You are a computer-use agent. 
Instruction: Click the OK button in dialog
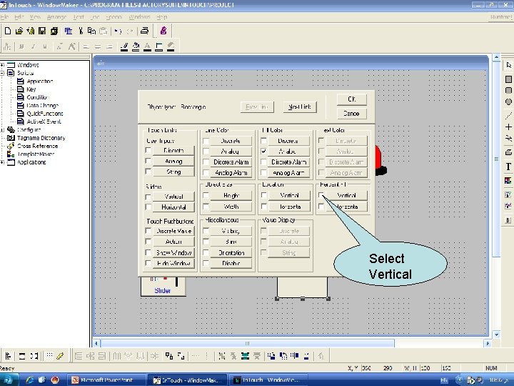click(351, 99)
